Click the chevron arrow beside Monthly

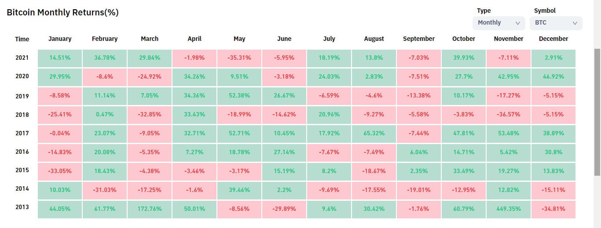click(x=517, y=23)
